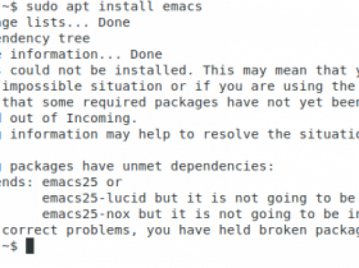Click the emacs25-nox package name
This screenshot has width=359, height=268.
86,214
